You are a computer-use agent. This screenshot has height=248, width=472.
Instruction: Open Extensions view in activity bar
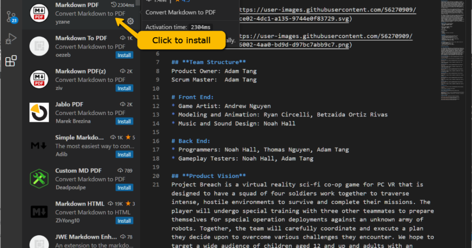coord(11,61)
